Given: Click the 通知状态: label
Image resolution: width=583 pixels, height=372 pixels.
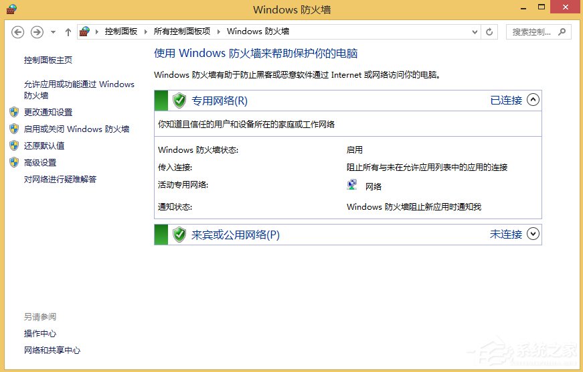Looking at the screenshot, I should coord(175,206).
